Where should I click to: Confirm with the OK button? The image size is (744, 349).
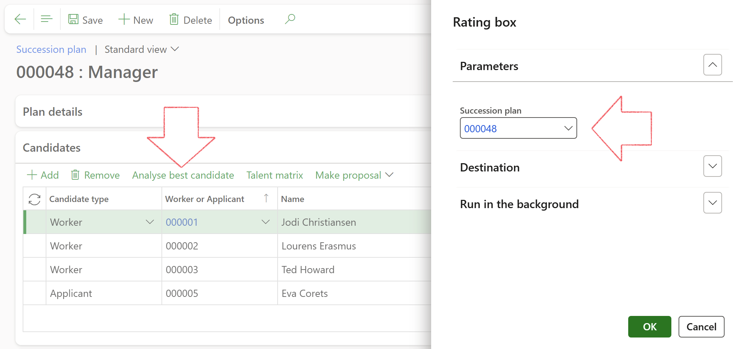tap(649, 327)
